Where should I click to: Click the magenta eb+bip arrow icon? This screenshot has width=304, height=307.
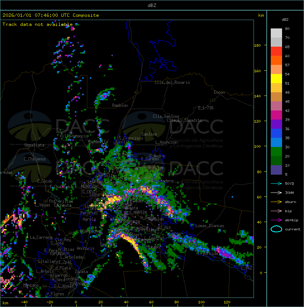coord(276,220)
